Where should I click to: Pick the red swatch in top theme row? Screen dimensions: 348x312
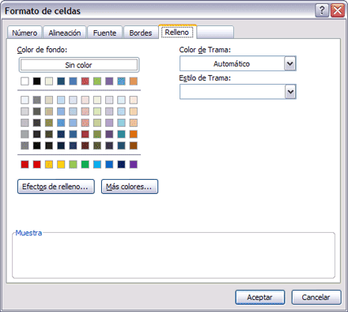(x=85, y=81)
